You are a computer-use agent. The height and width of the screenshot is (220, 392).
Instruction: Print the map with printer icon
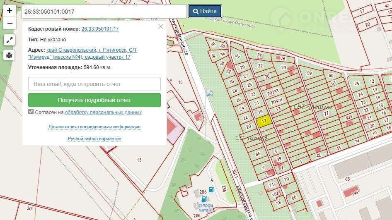(10, 55)
